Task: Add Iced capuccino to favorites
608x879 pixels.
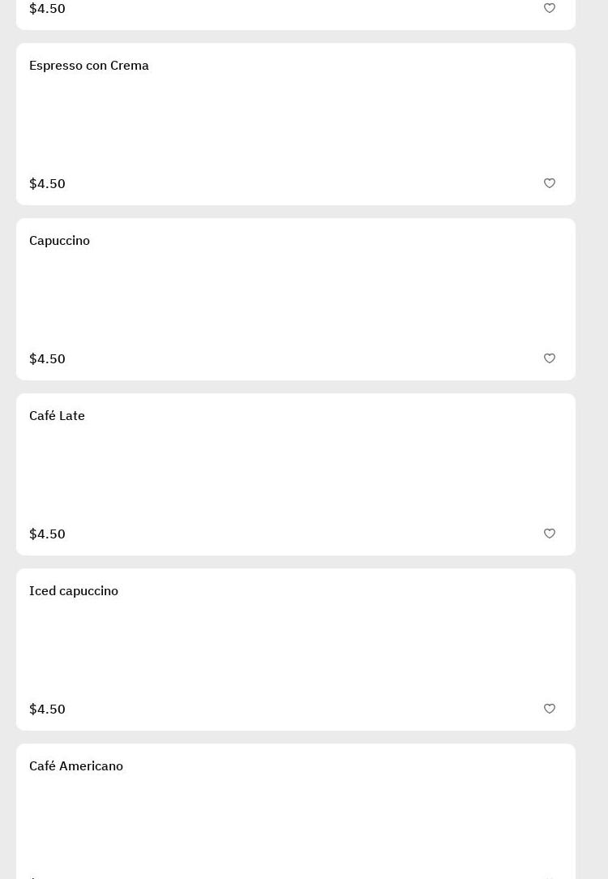Action: coord(550,710)
